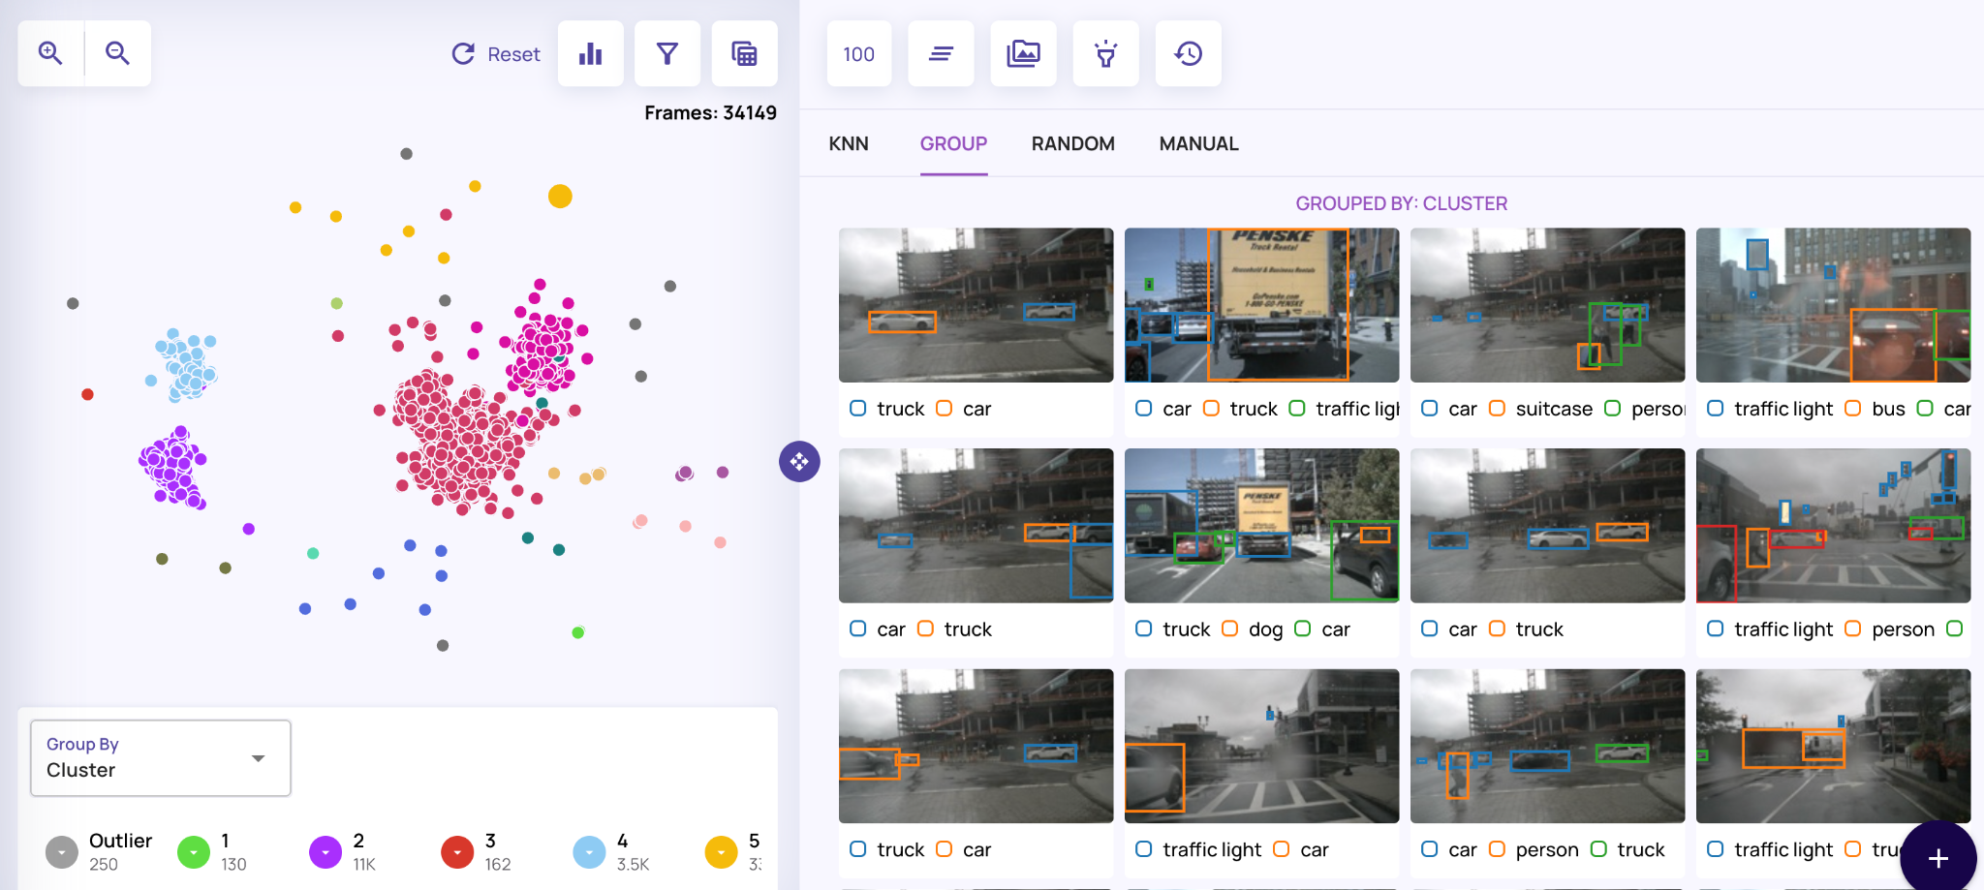Click the purple plus floating action button
The height and width of the screenshot is (890, 1984).
point(1937,858)
